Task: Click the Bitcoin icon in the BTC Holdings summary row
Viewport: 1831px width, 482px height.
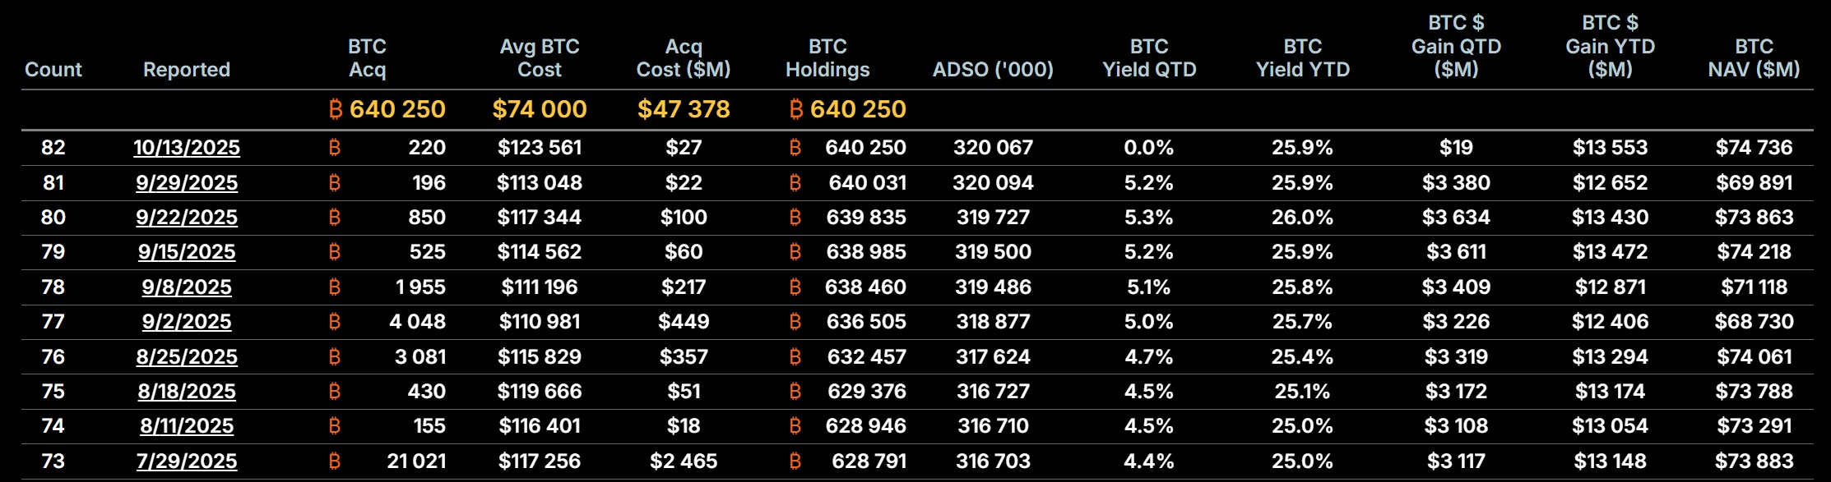Action: (795, 109)
